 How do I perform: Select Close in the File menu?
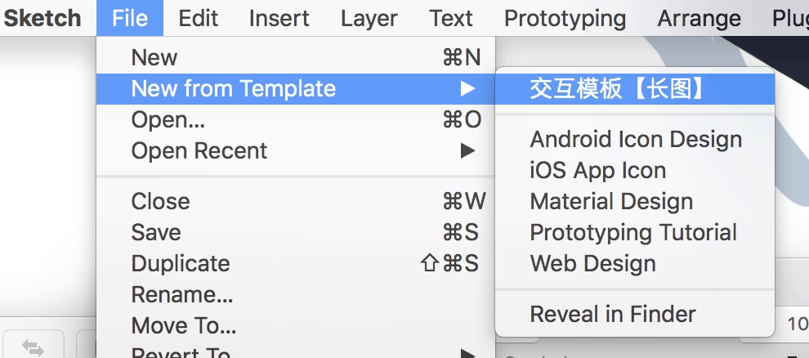160,202
